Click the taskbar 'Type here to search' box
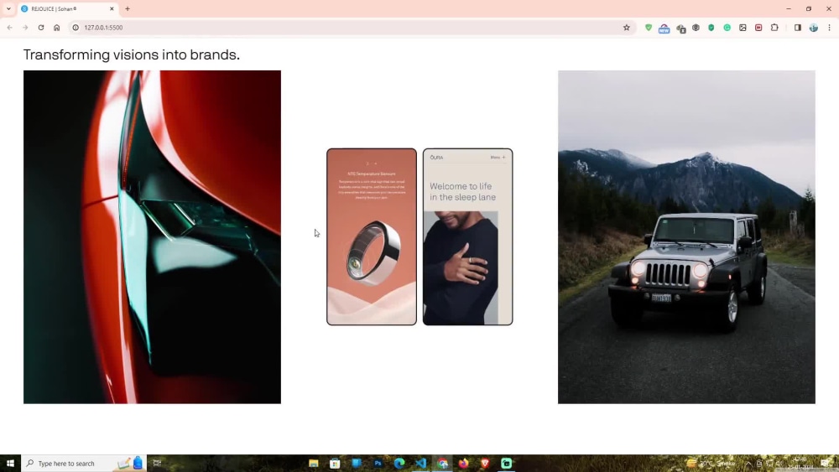The image size is (839, 472). [x=84, y=463]
